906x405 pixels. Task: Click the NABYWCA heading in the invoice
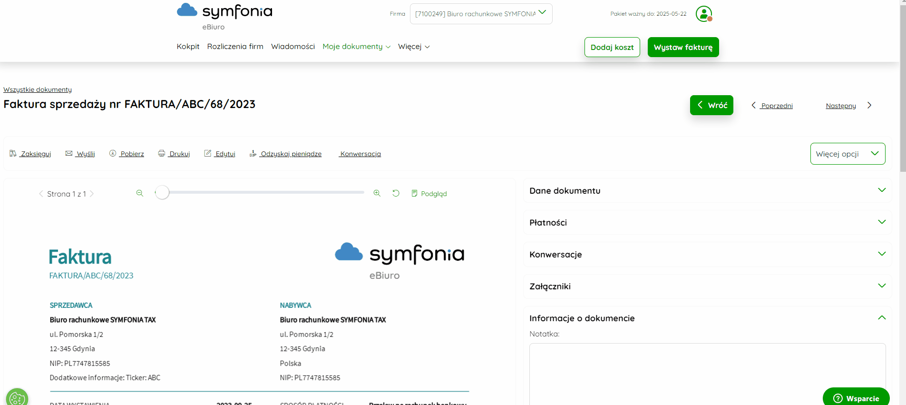pyautogui.click(x=295, y=305)
